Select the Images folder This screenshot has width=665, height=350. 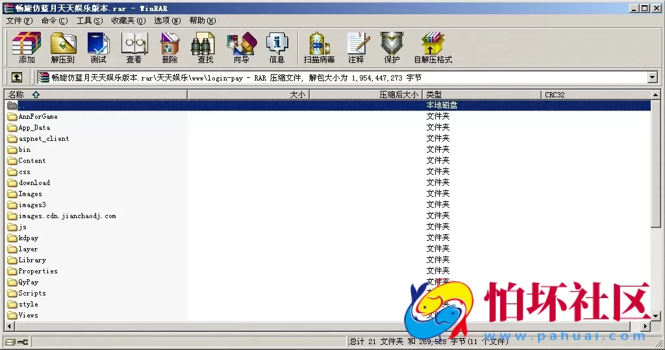point(25,194)
